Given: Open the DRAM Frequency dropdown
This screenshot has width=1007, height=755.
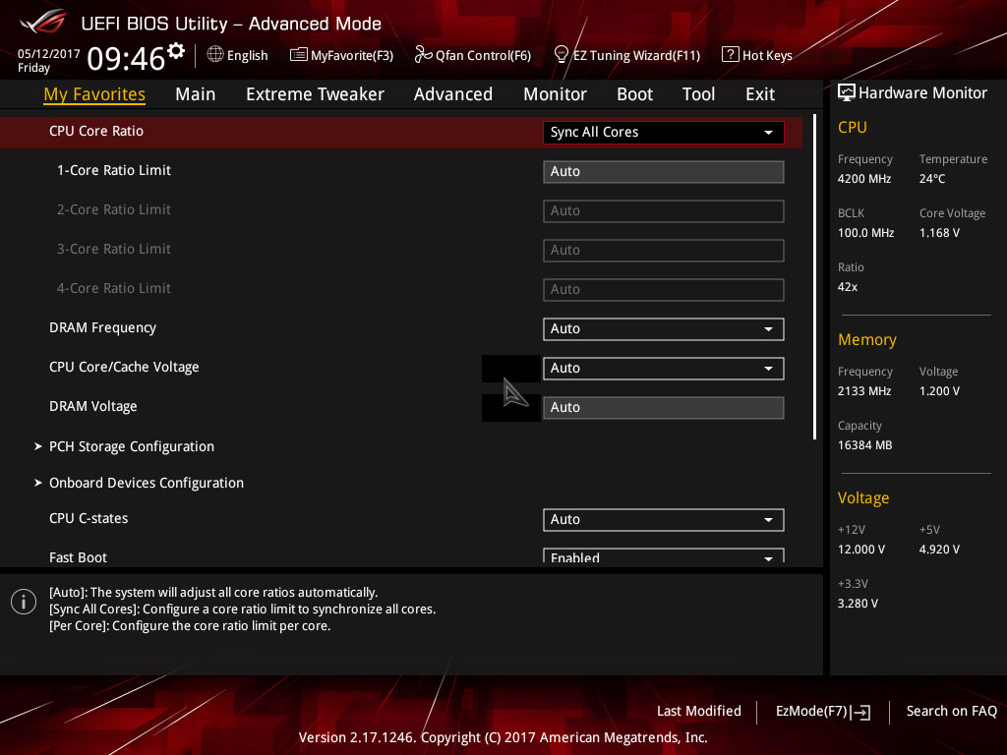Looking at the screenshot, I should (x=664, y=328).
